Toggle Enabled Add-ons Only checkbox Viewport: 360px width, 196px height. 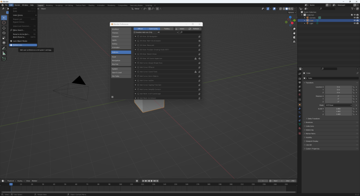click(135, 32)
